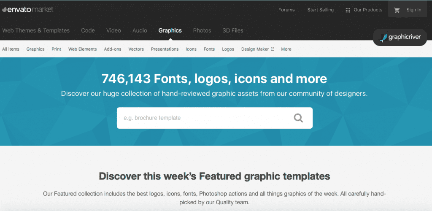432x211 pixels.
Task: Open the 3D Files category
Action: 233,30
